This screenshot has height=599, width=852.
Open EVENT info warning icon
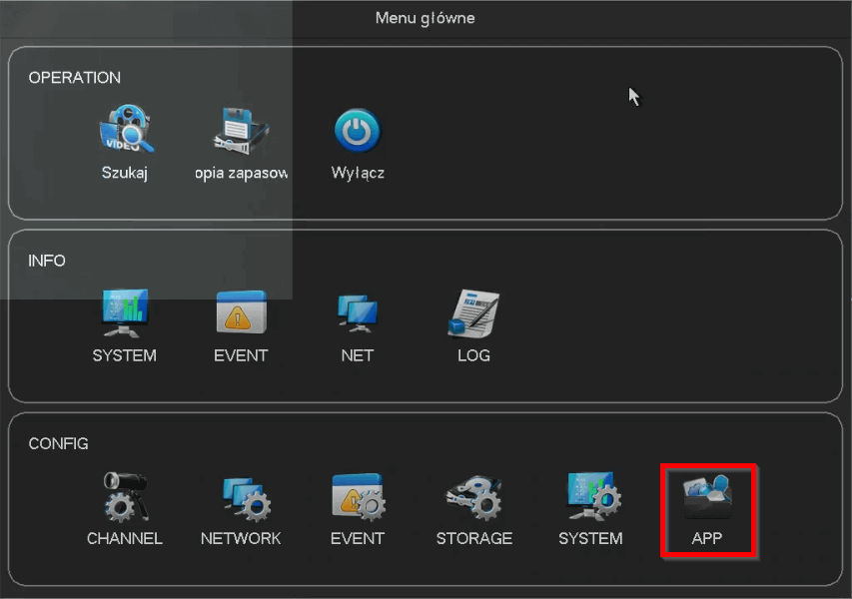pyautogui.click(x=241, y=313)
